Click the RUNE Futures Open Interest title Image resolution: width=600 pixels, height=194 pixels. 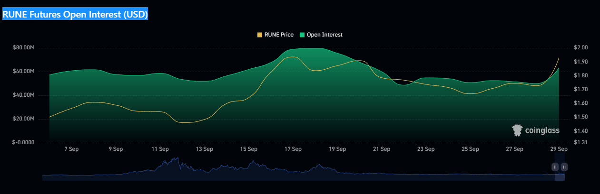[x=76, y=15]
